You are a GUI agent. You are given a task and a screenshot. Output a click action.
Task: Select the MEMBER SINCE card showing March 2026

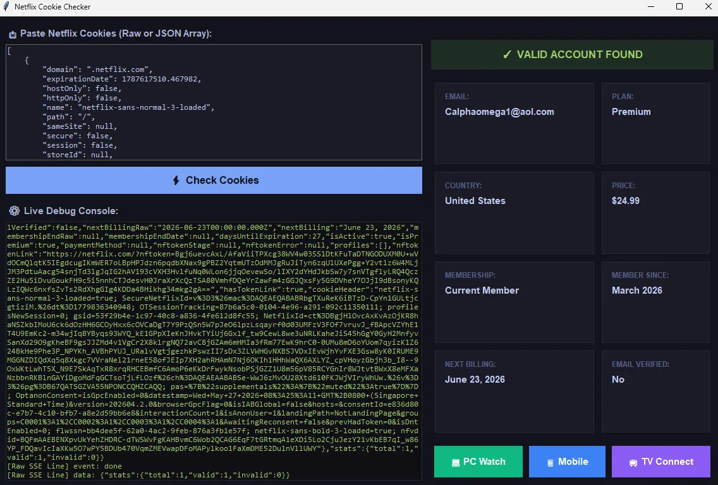click(655, 302)
